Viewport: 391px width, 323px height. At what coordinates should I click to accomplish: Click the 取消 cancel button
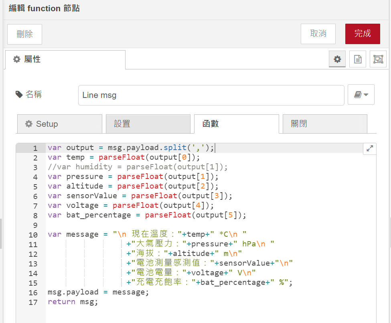click(x=318, y=34)
